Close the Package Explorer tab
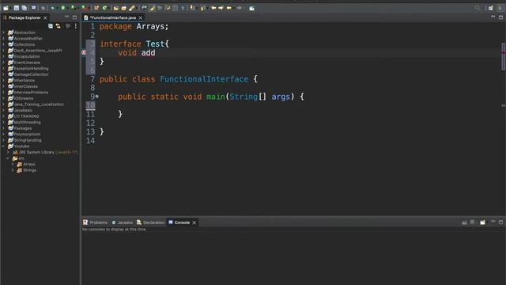The width and height of the screenshot is (506, 285). [x=45, y=17]
